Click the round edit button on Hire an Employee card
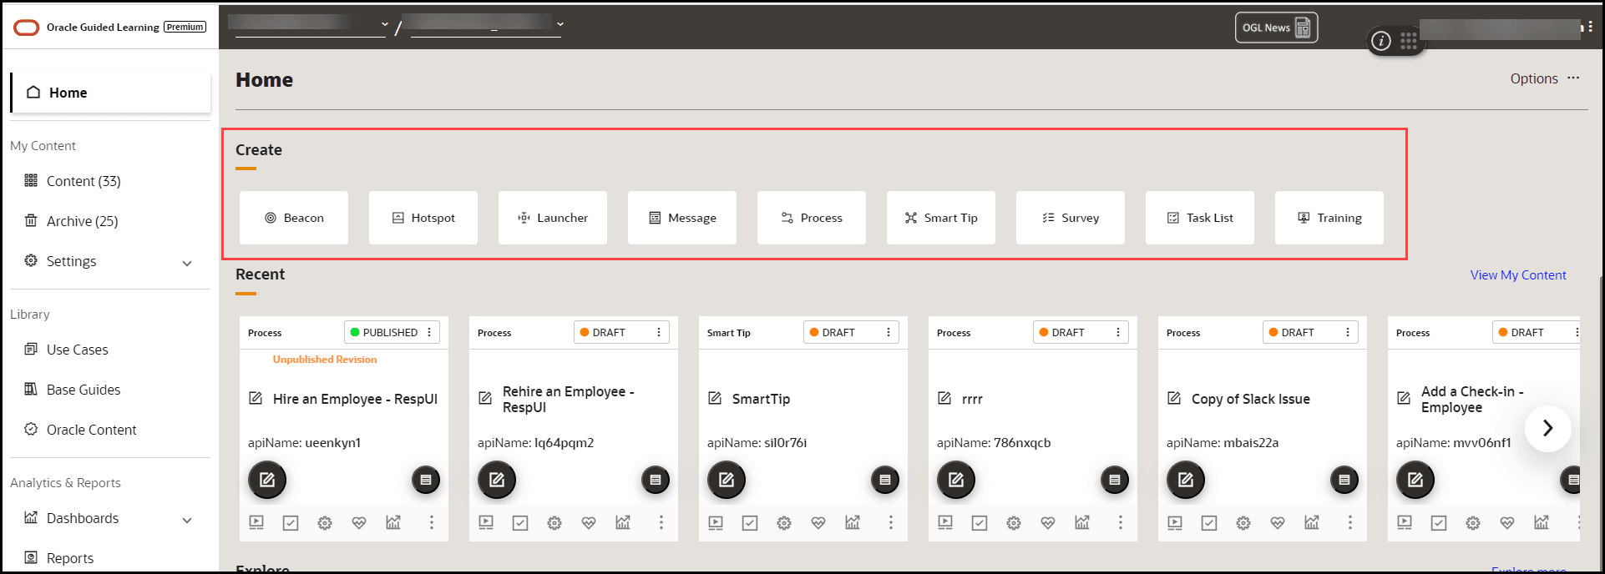Screen dimensions: 1605x574 click(x=267, y=480)
